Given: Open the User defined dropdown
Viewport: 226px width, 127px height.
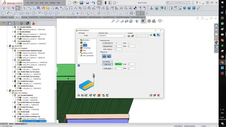Looking at the screenshot, I should click(107, 61).
